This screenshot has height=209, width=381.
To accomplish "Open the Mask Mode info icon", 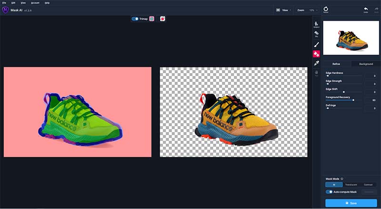I will 342,179.
